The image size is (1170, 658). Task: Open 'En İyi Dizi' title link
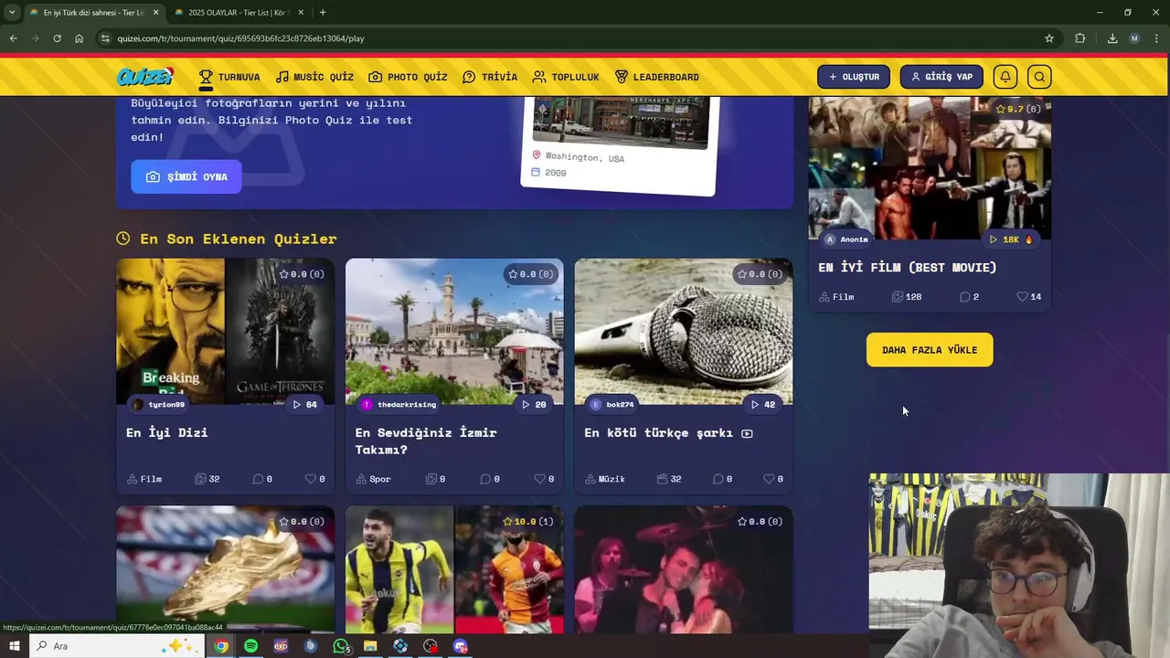pyautogui.click(x=167, y=432)
